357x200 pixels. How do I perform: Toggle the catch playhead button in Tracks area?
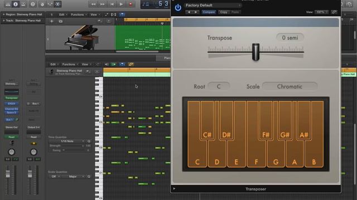pos(122,14)
